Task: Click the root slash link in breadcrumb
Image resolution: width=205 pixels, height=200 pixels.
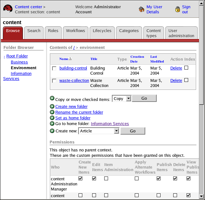Action: (74, 48)
